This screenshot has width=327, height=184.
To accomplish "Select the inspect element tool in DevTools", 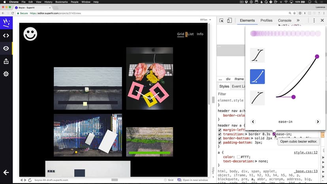I will (222, 21).
